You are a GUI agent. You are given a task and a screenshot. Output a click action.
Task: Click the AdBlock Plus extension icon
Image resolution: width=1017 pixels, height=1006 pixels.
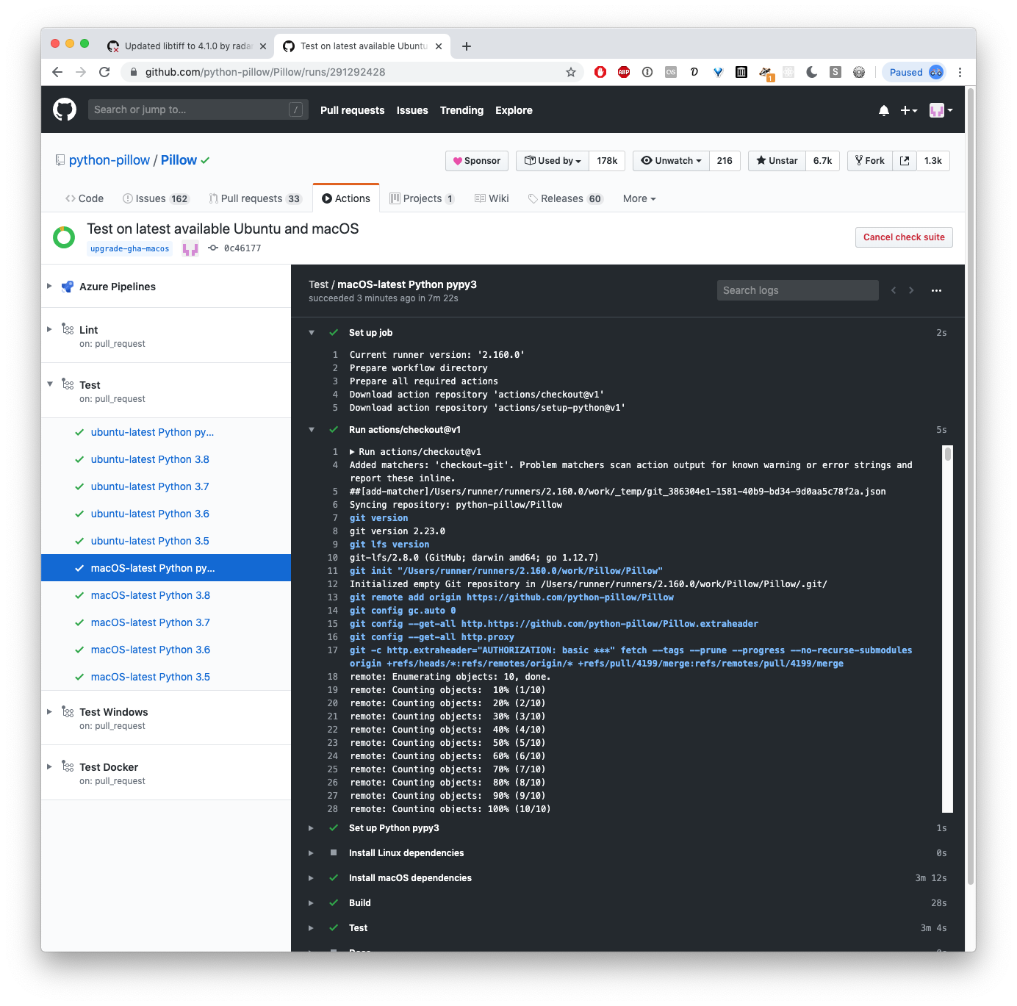624,72
